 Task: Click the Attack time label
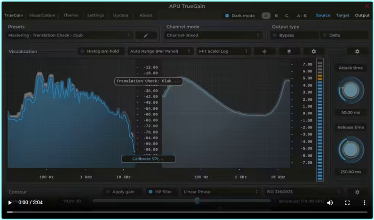pyautogui.click(x=350, y=68)
